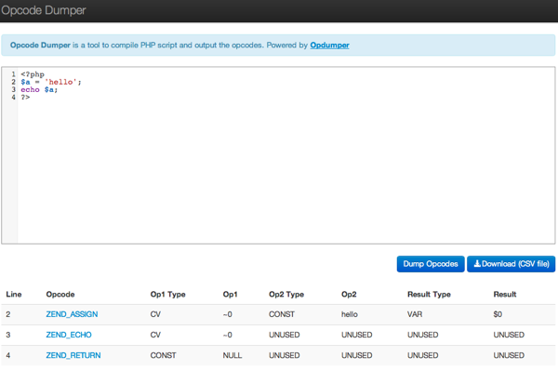Click the download icon on CSV button
Viewport: 558px width, 370px height.
pyautogui.click(x=477, y=264)
